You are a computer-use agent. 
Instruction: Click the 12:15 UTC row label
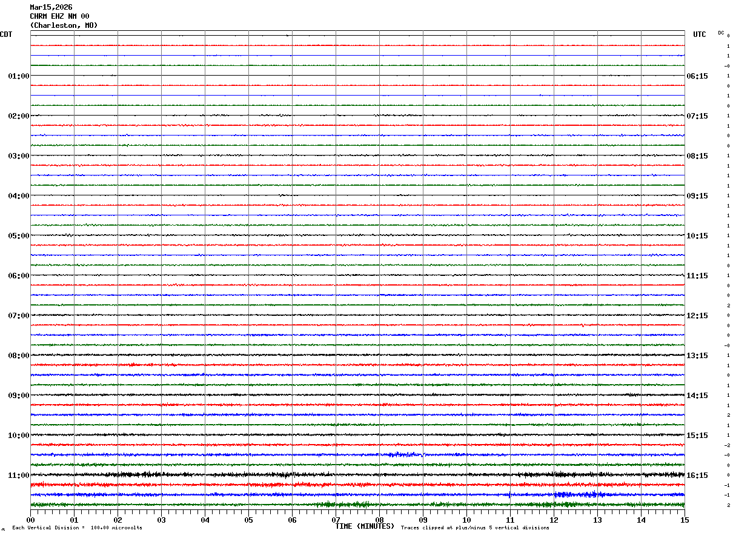pyautogui.click(x=697, y=316)
